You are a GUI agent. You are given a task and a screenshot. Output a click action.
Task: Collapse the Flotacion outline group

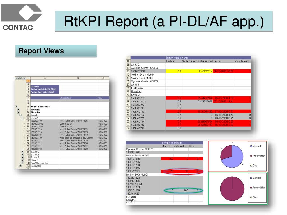click(x=18, y=113)
